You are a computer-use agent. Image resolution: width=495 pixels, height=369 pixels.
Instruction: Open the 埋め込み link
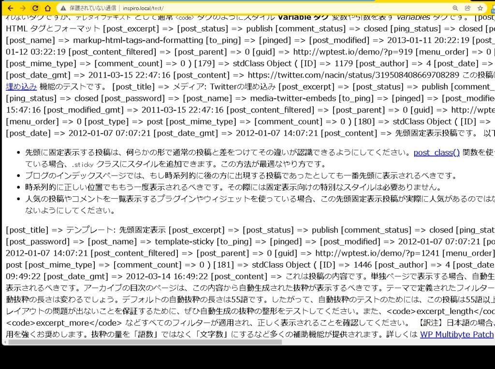(x=21, y=87)
